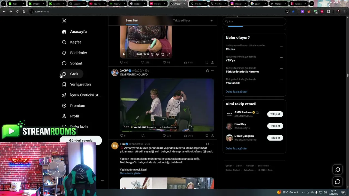Share the 2xCIV post
Screen dimensions: 349x196
coord(212,136)
